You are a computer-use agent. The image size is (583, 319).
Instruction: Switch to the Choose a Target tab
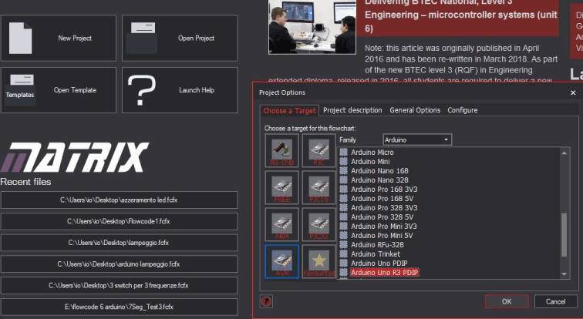tap(289, 110)
